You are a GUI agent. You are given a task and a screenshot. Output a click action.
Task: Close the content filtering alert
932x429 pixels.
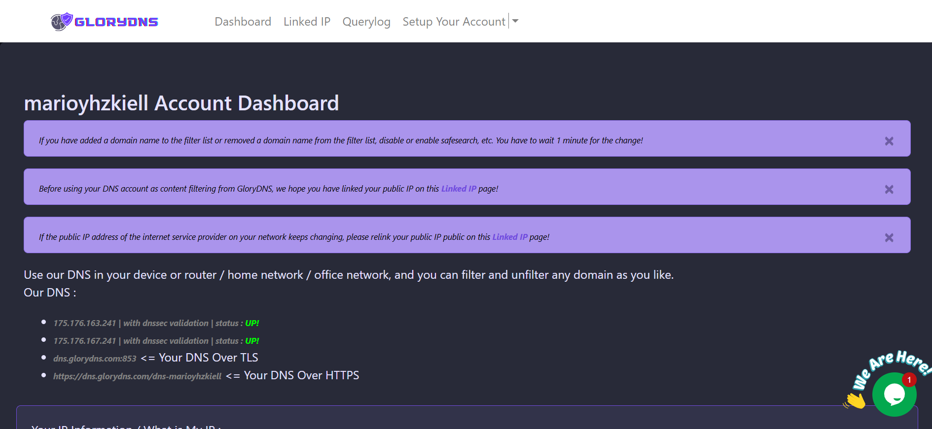tap(889, 189)
